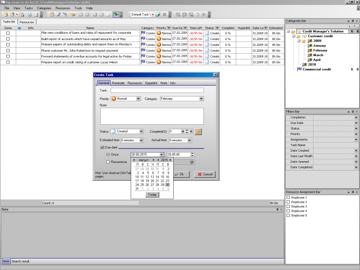The image size is (360, 270).
Task: Open the Categories menu
Action: tap(44, 8)
